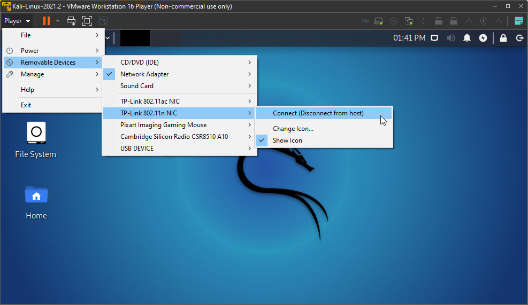Click the hard disk device status icon
This screenshot has height=305, width=528.
(x=379, y=21)
